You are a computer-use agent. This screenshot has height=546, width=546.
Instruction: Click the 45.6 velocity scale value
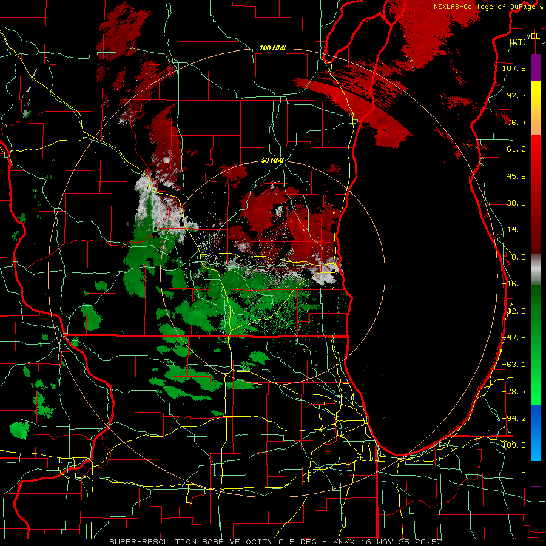pos(516,176)
